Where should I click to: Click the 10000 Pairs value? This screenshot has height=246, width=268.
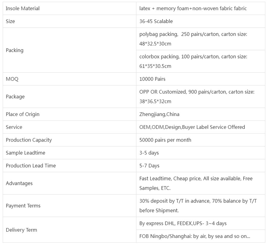tap(152, 79)
